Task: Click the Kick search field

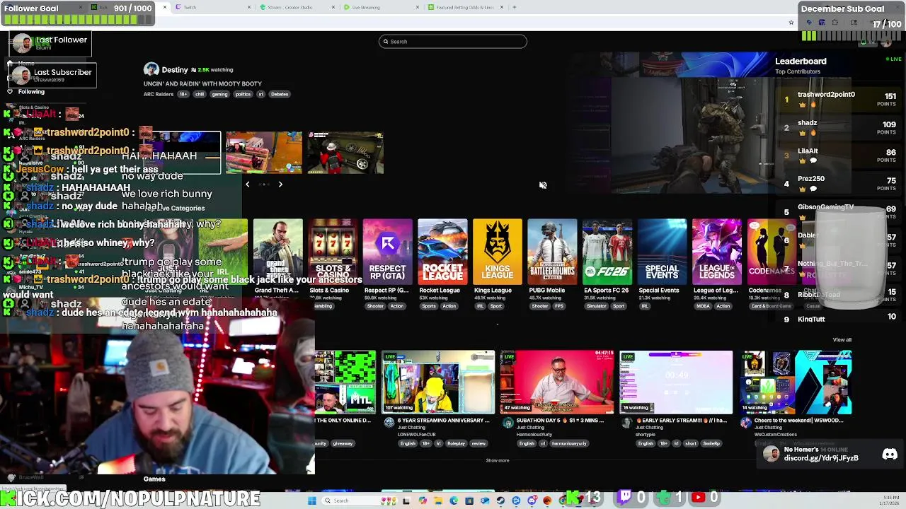Action: coord(453,41)
